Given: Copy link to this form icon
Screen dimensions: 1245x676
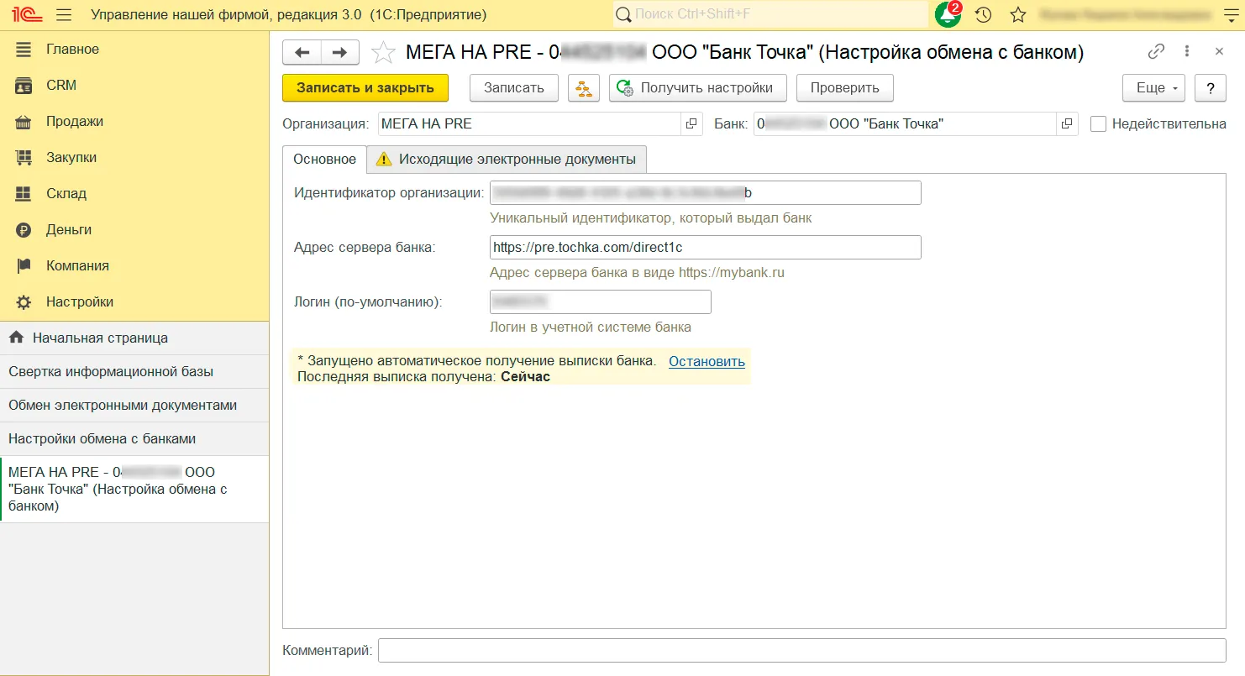Looking at the screenshot, I should coord(1156,51).
